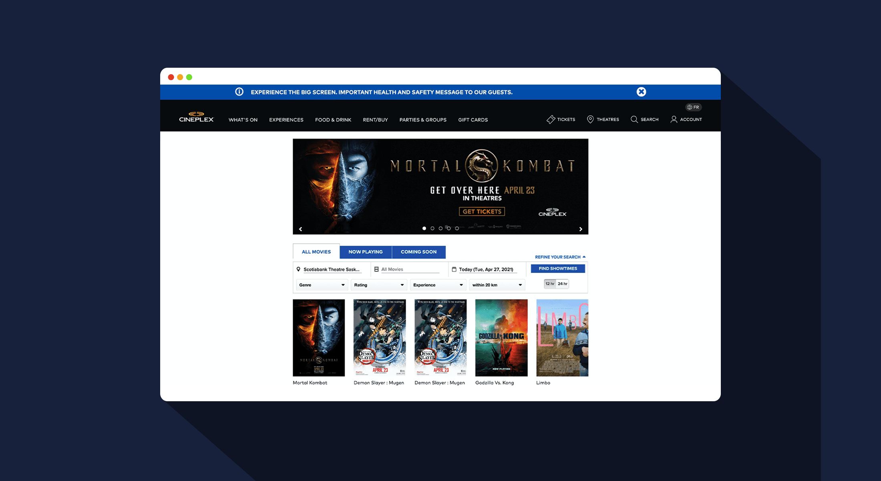Open the Food & Drink menu

click(333, 119)
